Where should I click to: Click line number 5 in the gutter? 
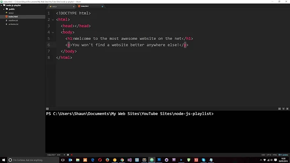click(x=49, y=39)
